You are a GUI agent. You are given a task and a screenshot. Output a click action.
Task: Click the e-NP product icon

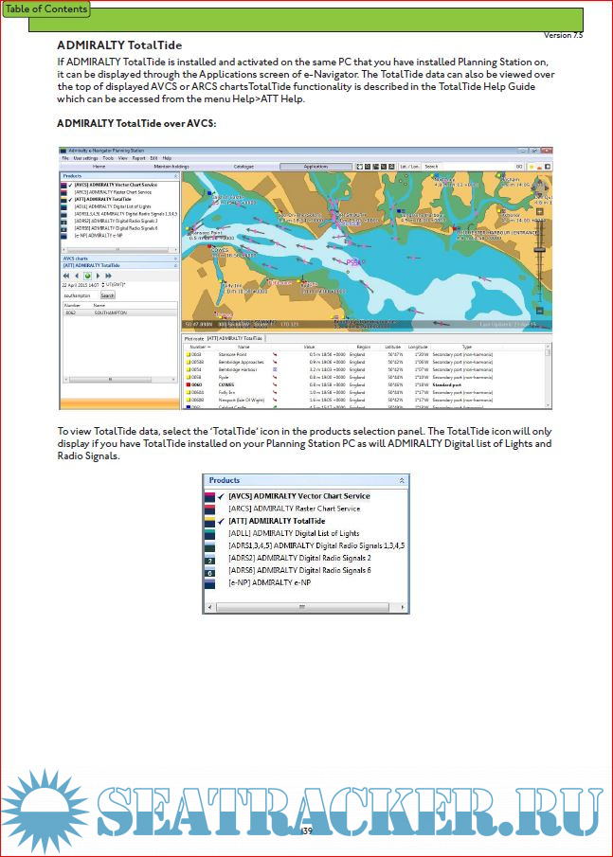point(210,582)
